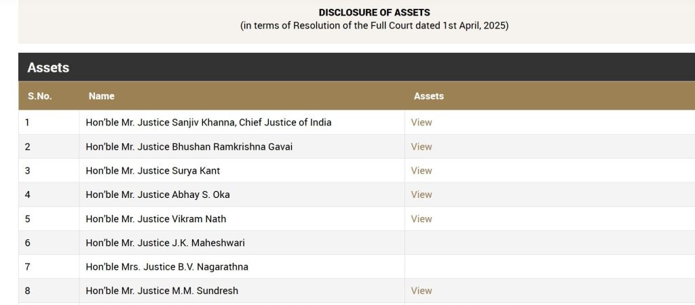695x305 pixels.
Task: Select Justice Surya Kant's name cell
Action: pos(242,170)
